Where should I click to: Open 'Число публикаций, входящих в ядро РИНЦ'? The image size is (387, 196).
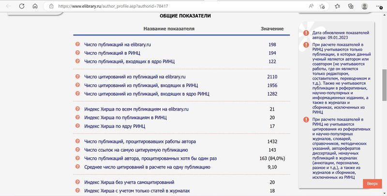(x=129, y=62)
